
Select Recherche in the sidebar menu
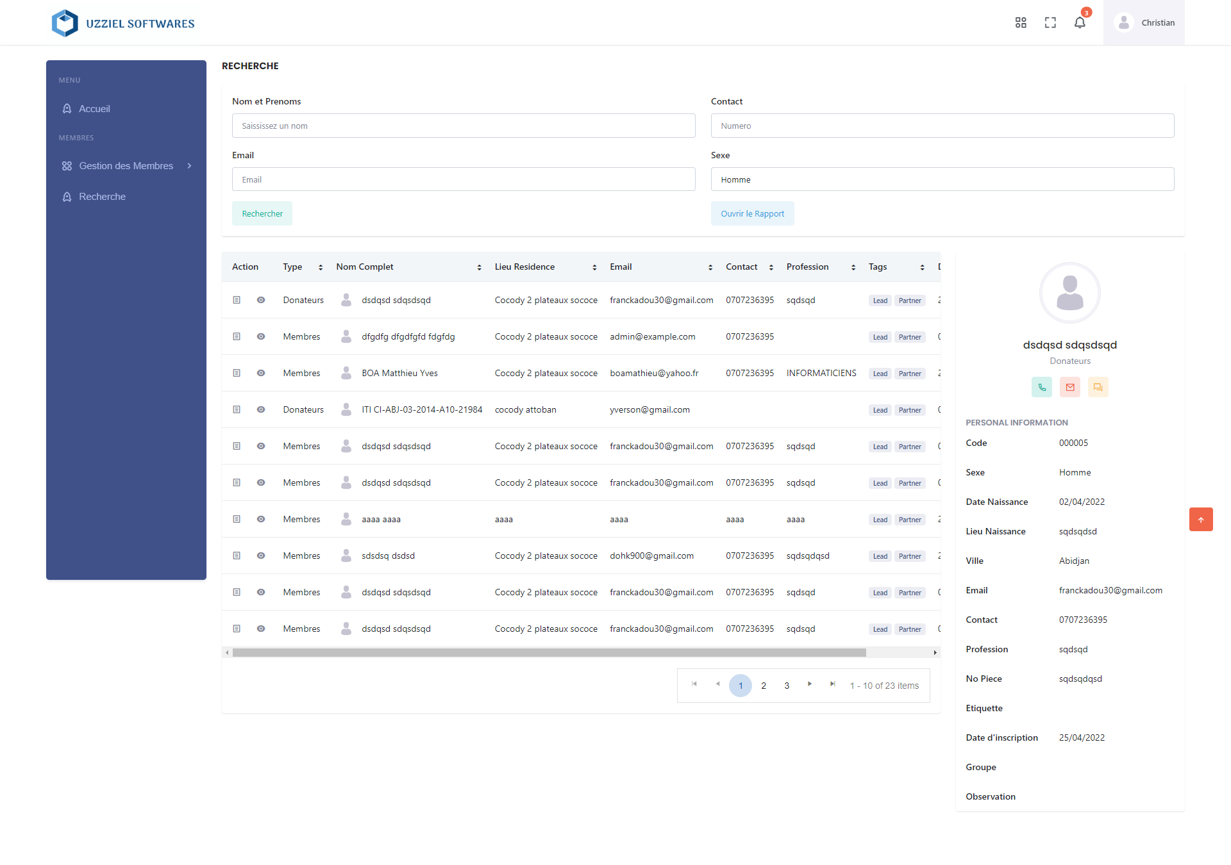102,197
